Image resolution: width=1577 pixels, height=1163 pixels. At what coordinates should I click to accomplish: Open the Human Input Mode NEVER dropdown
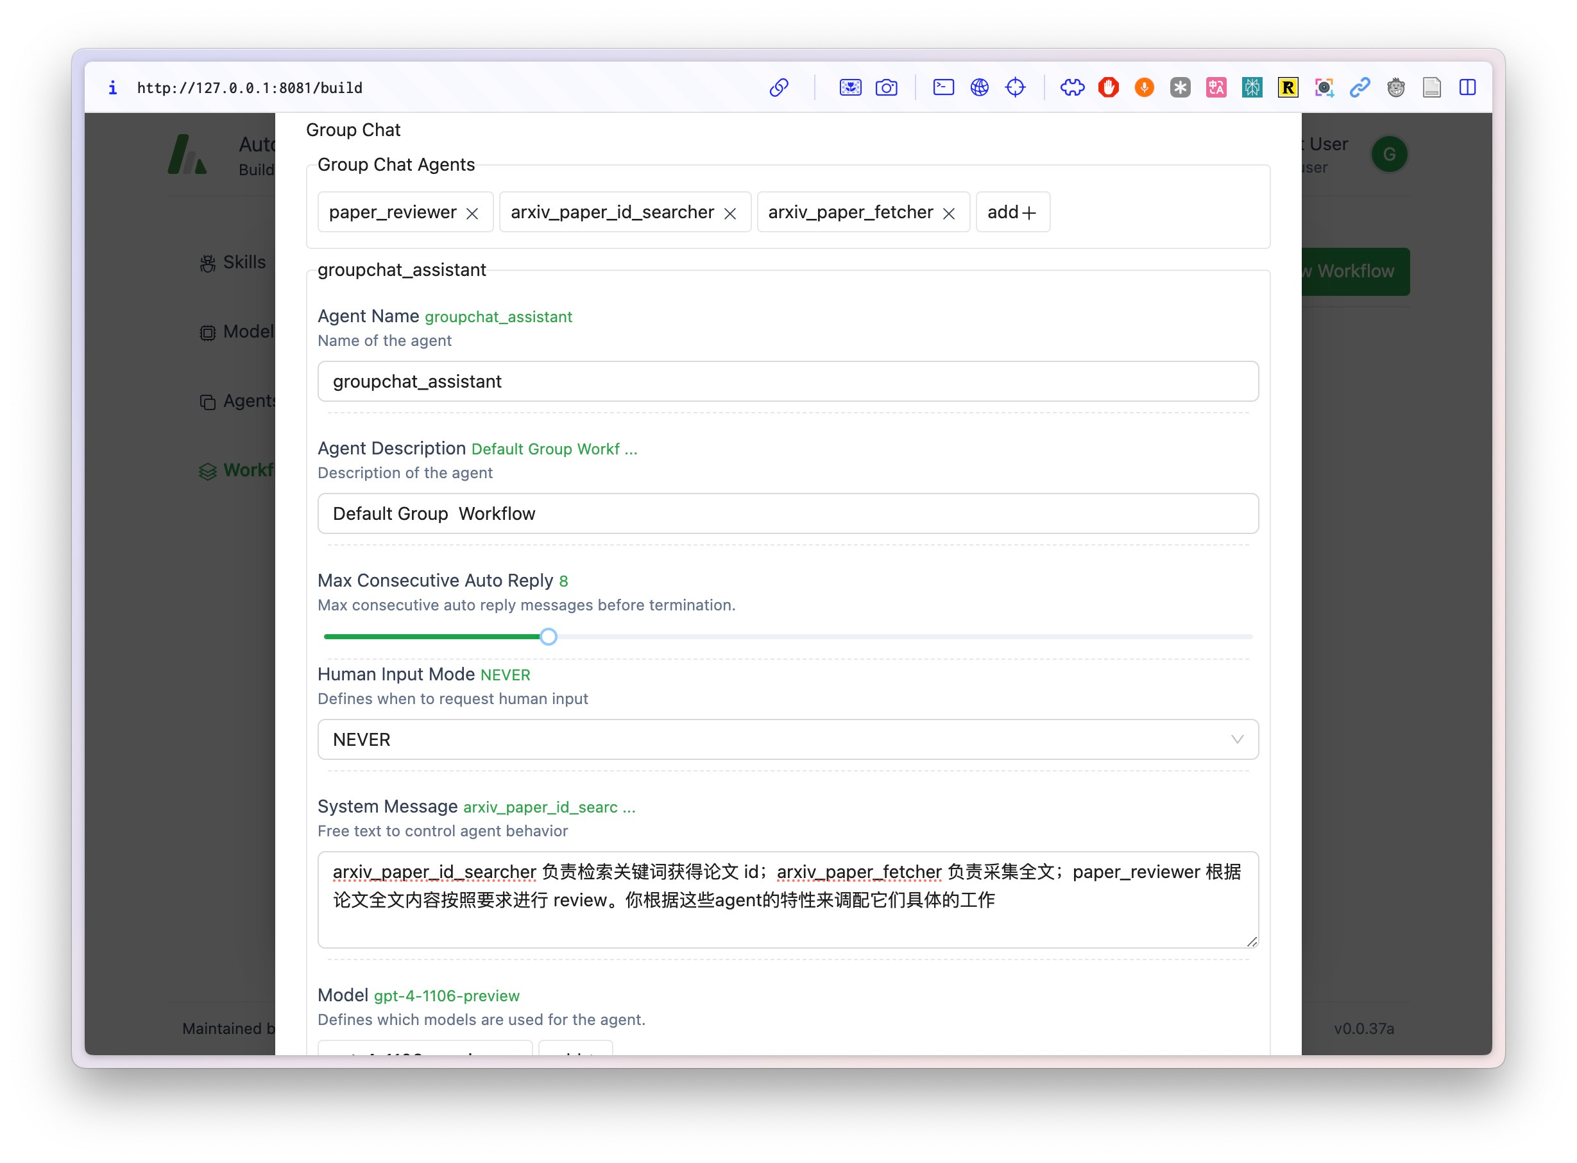coord(787,739)
